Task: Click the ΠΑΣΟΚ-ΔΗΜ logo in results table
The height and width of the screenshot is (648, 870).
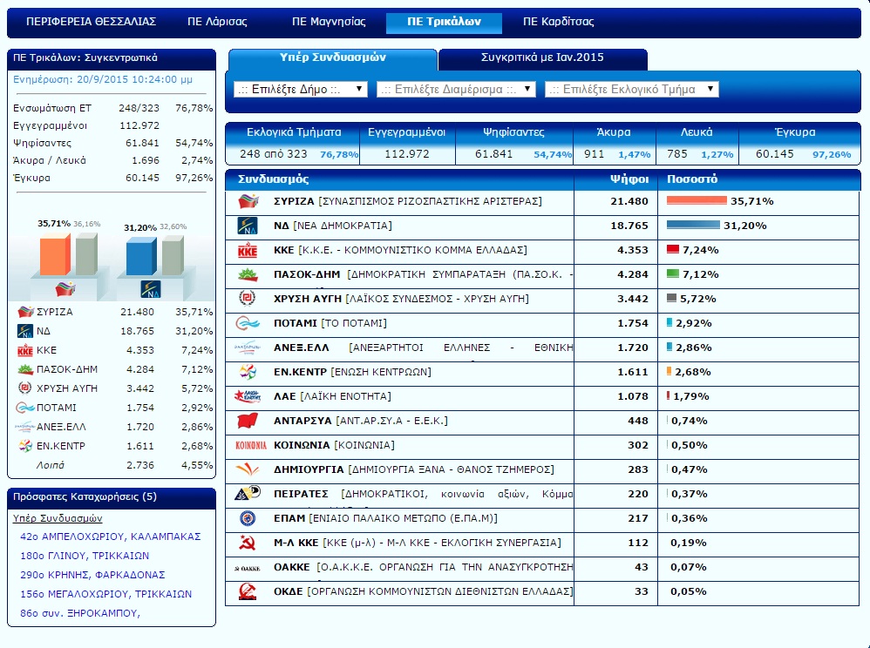Action: coord(248,274)
